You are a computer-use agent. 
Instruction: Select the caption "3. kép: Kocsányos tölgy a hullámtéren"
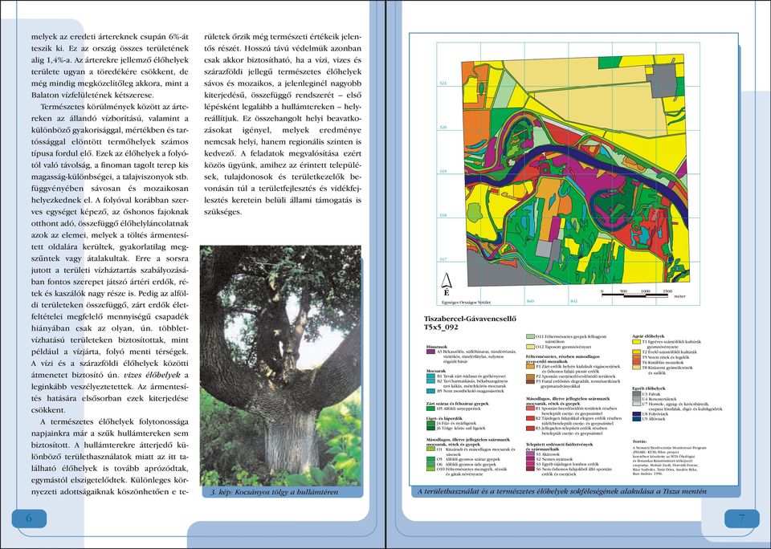coord(274,491)
